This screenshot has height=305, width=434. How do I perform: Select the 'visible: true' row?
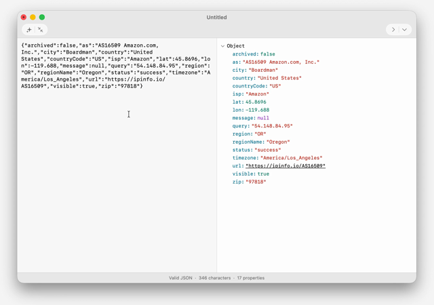pyautogui.click(x=250, y=174)
